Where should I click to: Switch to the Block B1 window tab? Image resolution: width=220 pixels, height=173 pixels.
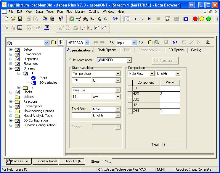click(73, 161)
